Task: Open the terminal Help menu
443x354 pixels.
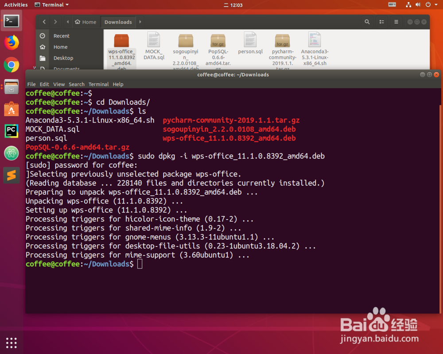Action: tap(118, 84)
